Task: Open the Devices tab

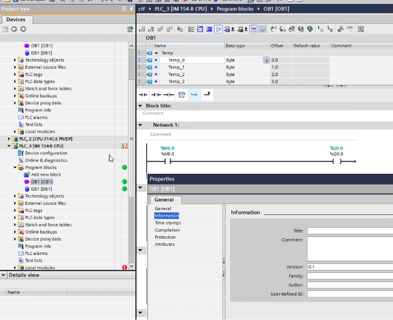Action: 16,19
